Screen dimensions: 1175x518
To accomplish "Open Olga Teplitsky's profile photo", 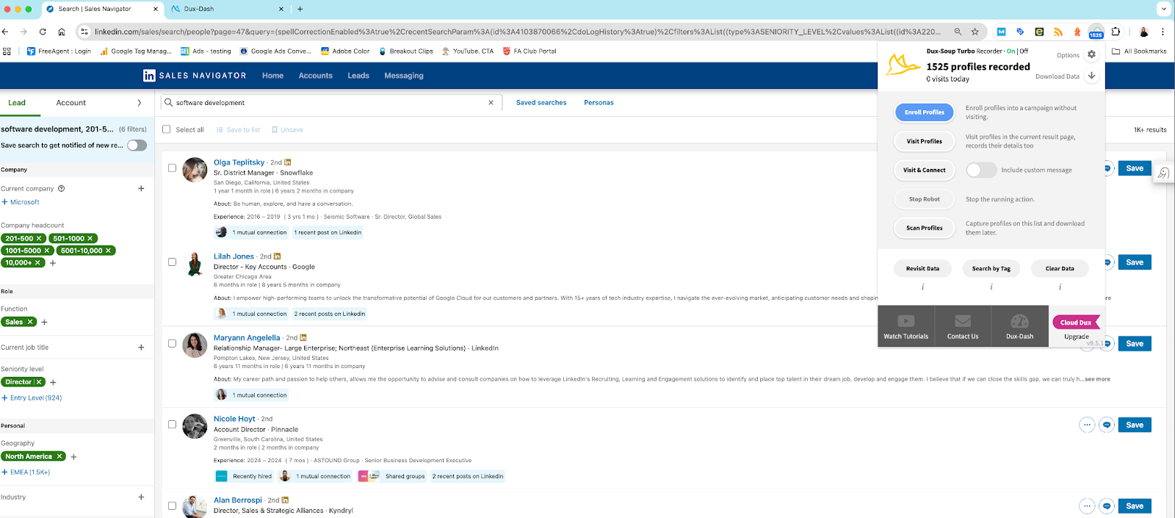I will [195, 170].
